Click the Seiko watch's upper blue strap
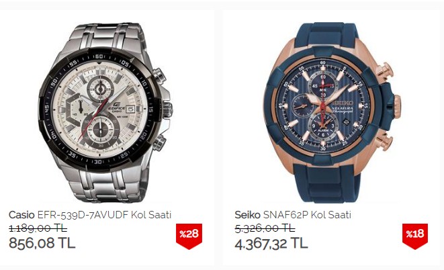The image size is (444, 270). [x=326, y=34]
